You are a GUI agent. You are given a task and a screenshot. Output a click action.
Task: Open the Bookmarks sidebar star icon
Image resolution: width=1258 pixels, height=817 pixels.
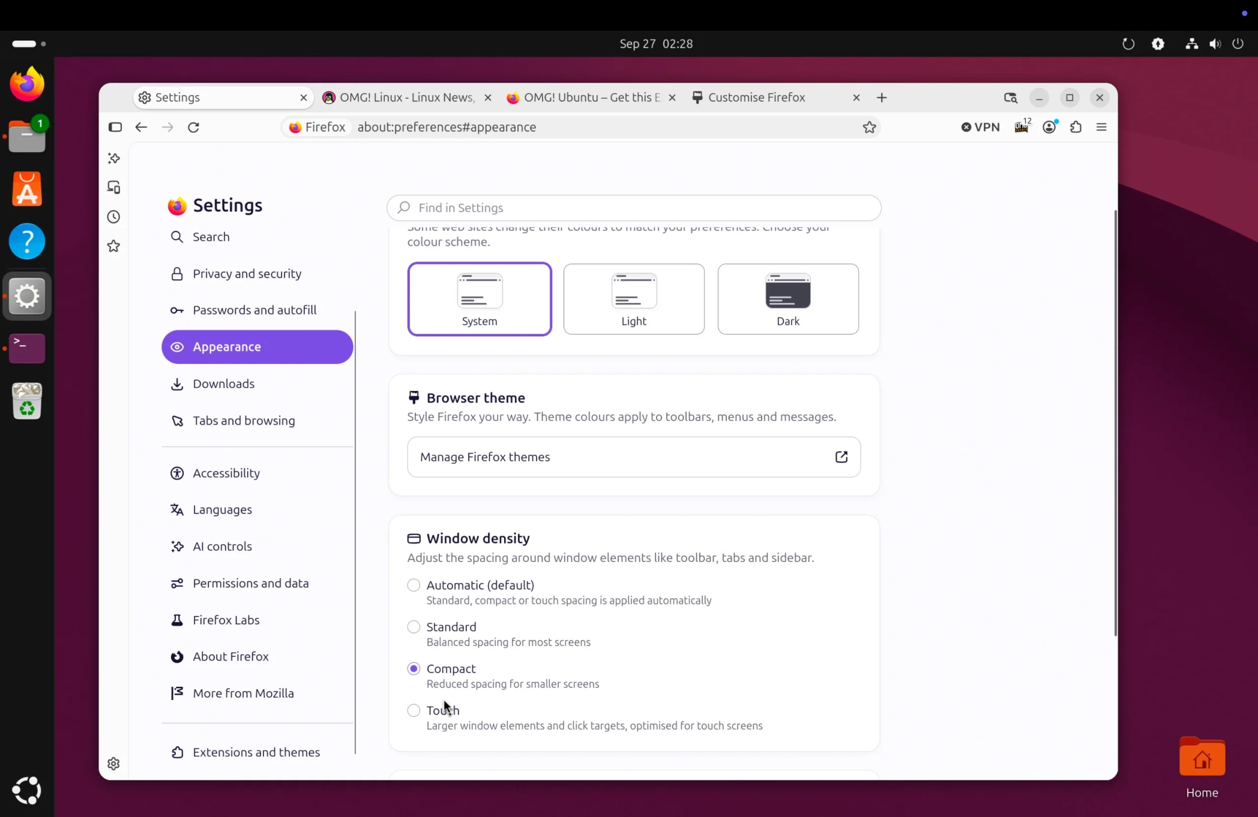pyautogui.click(x=114, y=246)
